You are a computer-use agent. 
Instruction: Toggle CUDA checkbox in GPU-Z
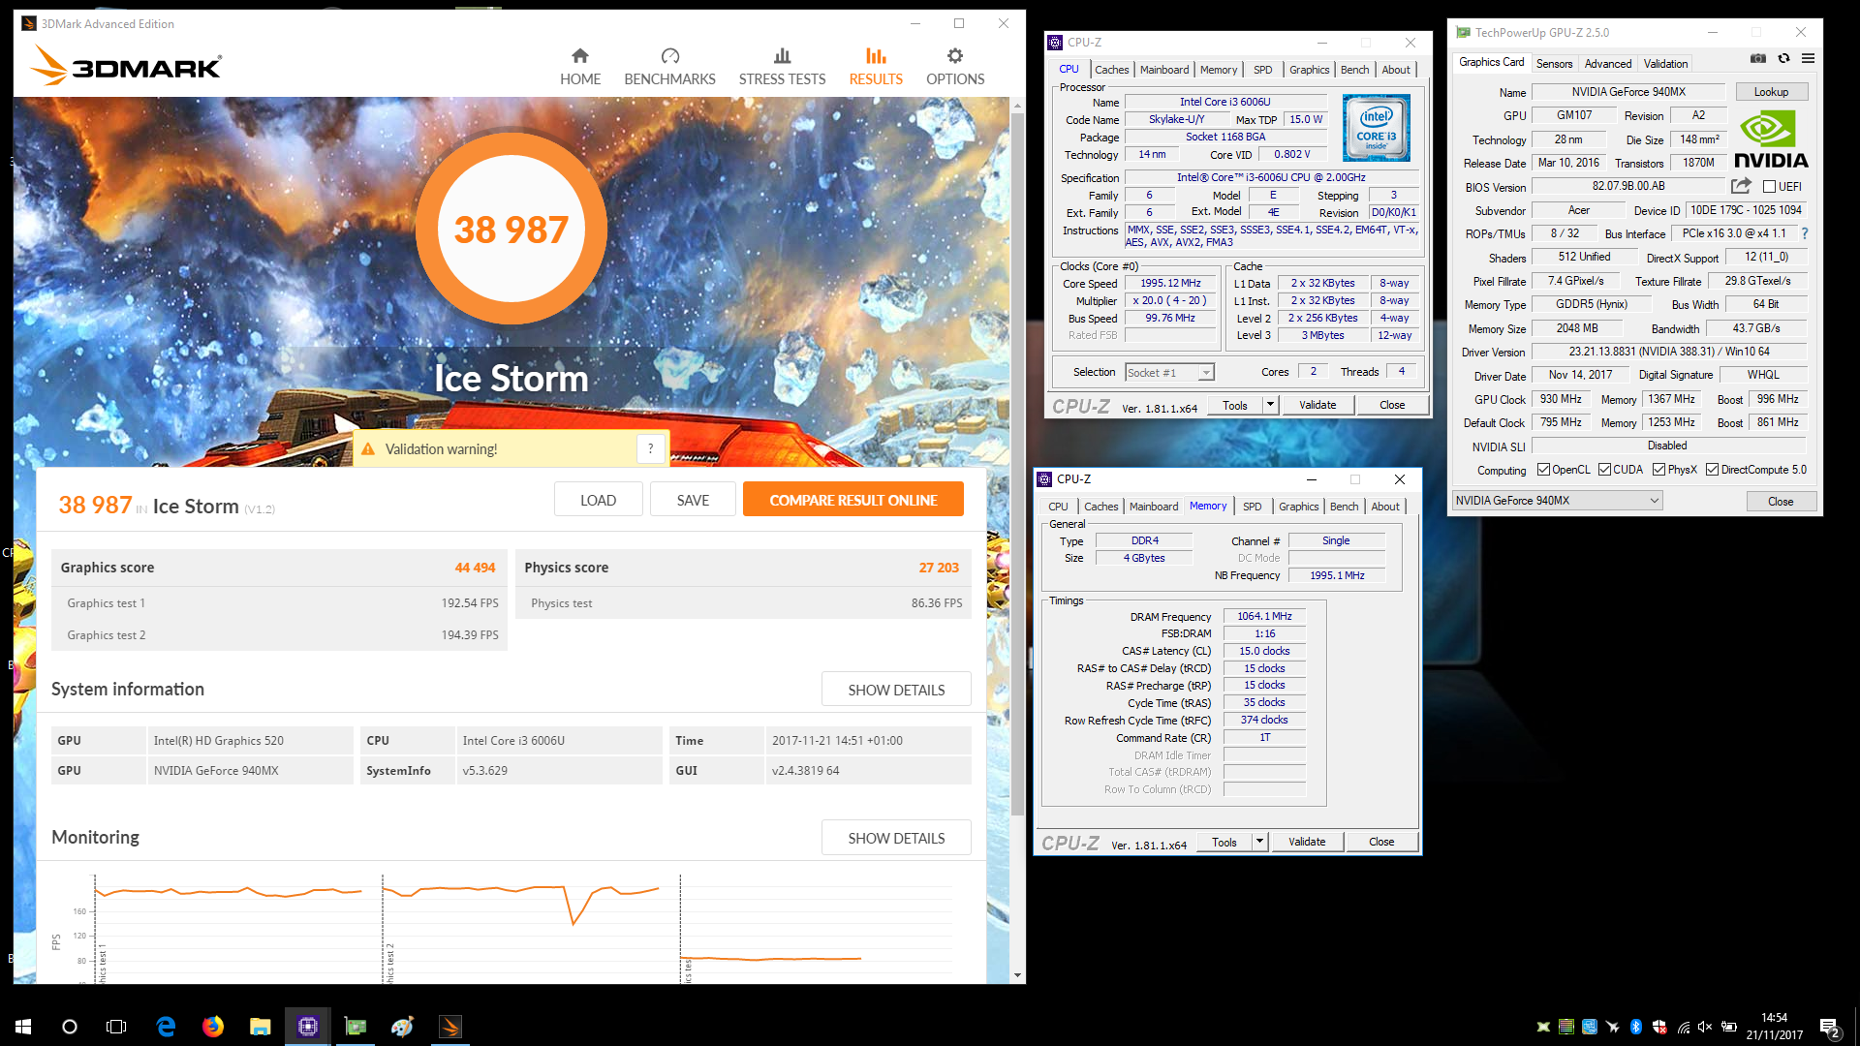tap(1604, 470)
